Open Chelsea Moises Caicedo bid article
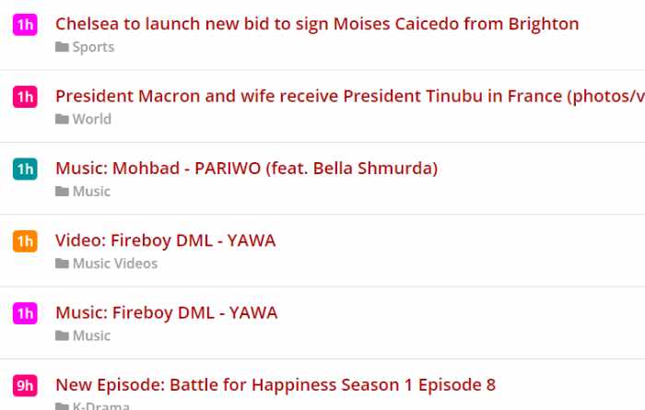 (317, 24)
